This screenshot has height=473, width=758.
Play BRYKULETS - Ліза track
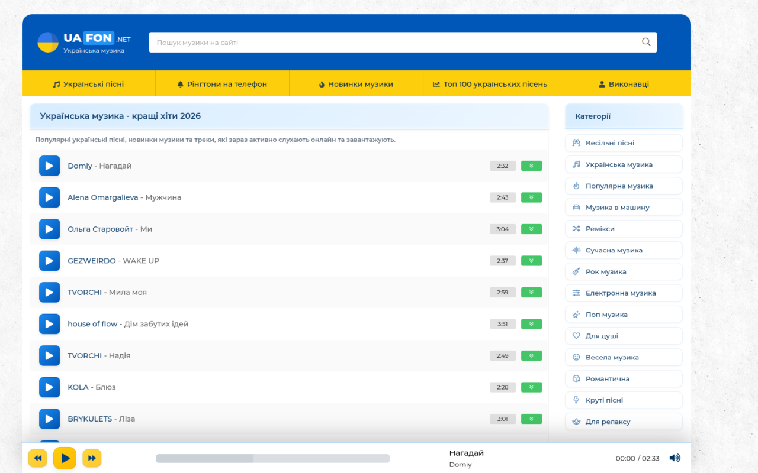click(50, 419)
